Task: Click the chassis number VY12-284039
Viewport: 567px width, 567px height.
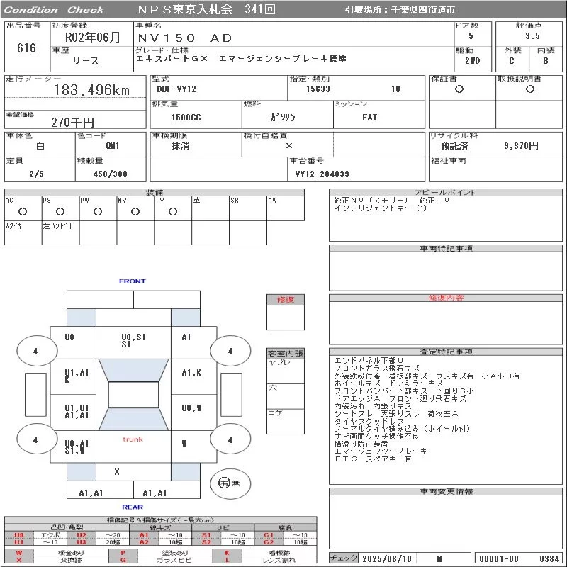Action: [x=322, y=174]
